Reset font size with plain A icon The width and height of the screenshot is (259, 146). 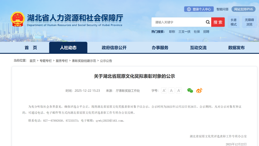click(171, 91)
